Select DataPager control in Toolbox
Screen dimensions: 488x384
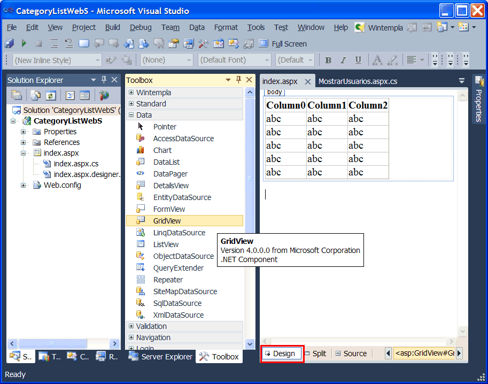pos(184,174)
